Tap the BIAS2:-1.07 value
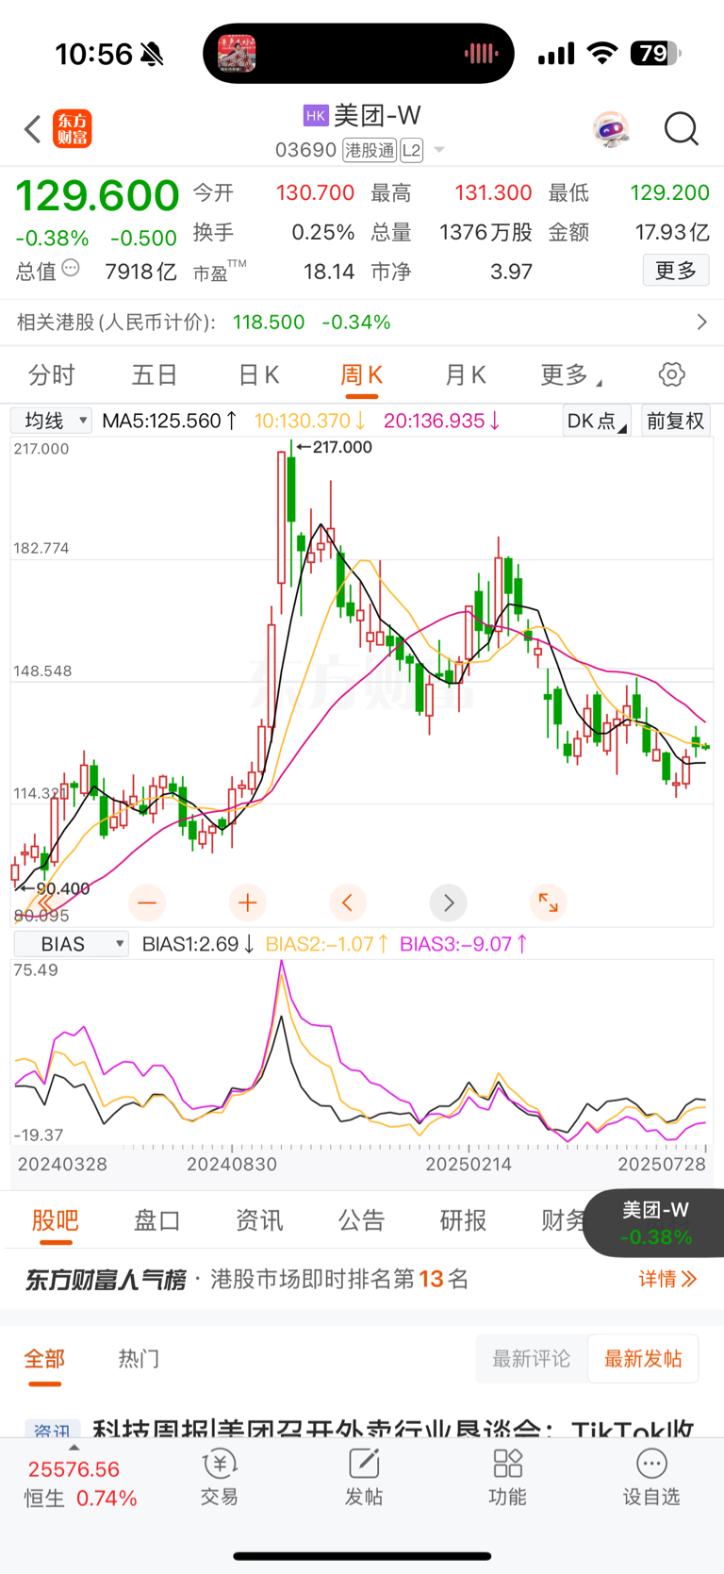 pos(327,944)
